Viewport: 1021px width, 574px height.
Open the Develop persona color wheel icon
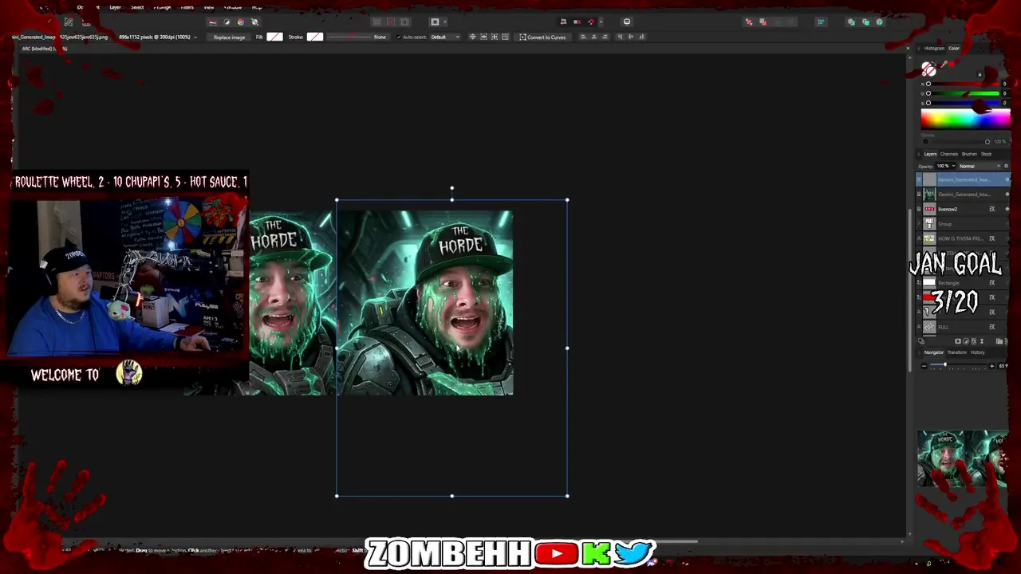tap(241, 22)
